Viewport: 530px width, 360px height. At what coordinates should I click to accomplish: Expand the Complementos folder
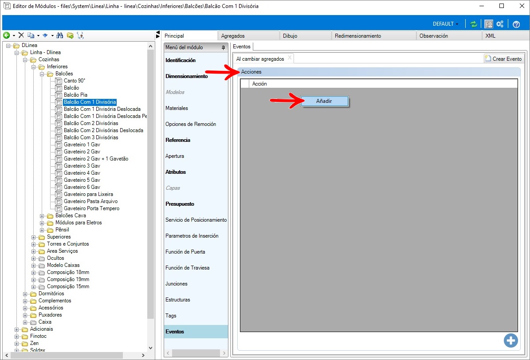(25, 301)
